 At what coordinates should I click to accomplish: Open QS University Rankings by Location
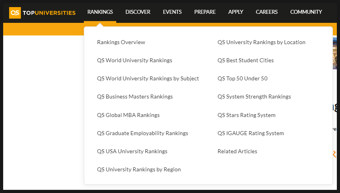(x=261, y=42)
